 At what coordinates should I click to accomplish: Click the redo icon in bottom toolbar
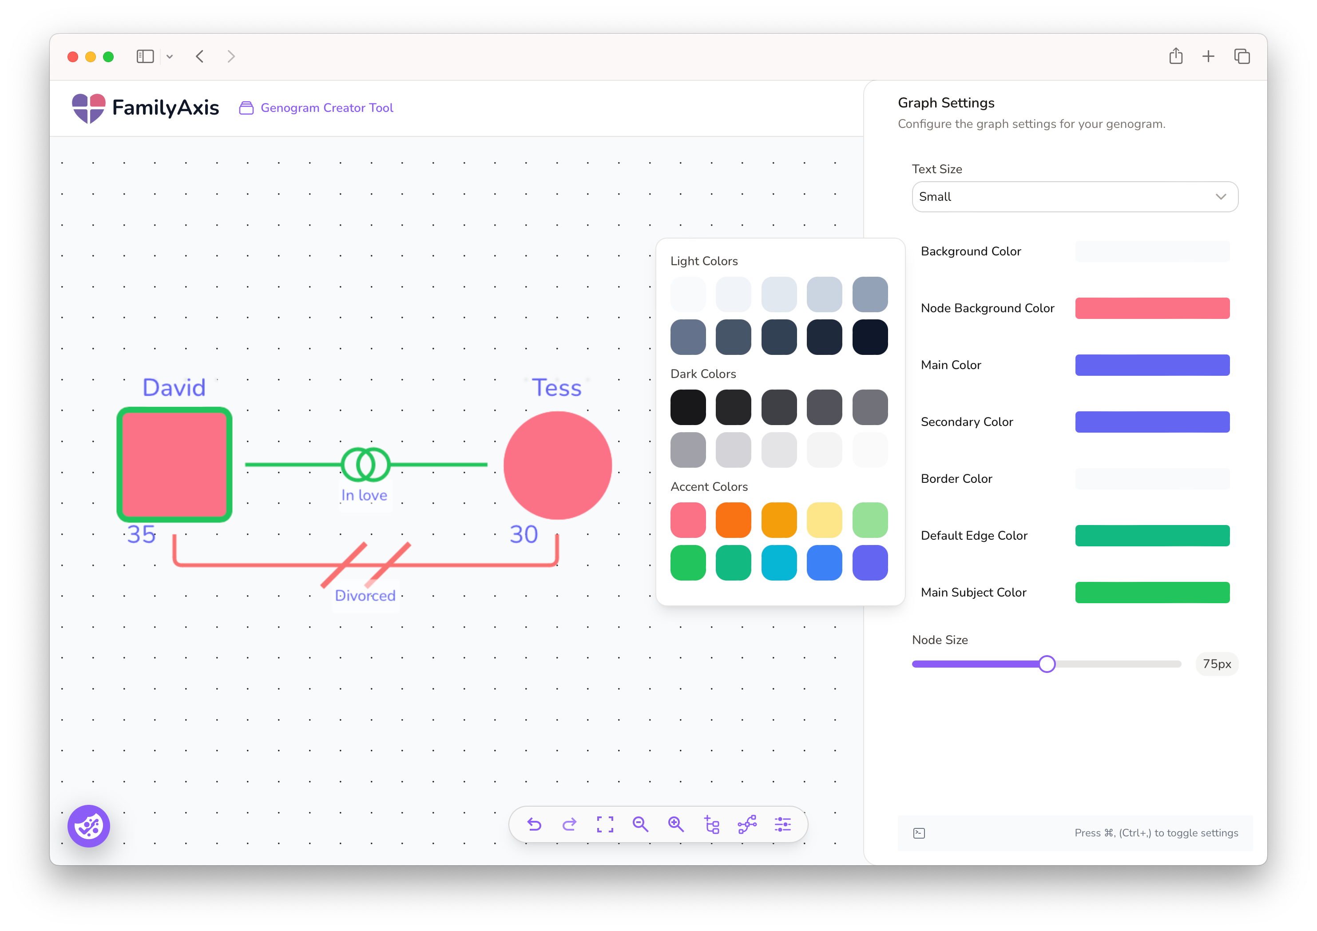coord(570,824)
